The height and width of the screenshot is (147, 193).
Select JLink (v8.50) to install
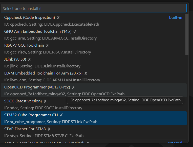(94, 63)
